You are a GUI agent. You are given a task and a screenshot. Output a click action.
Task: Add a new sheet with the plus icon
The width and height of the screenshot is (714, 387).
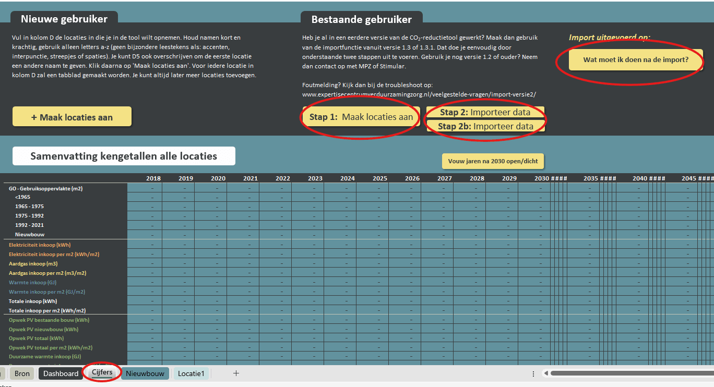[x=236, y=373]
